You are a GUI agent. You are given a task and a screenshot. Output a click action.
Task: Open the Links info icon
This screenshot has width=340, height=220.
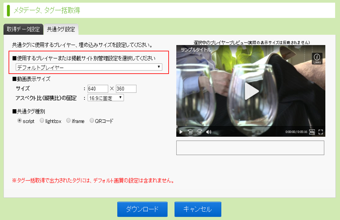317,59
